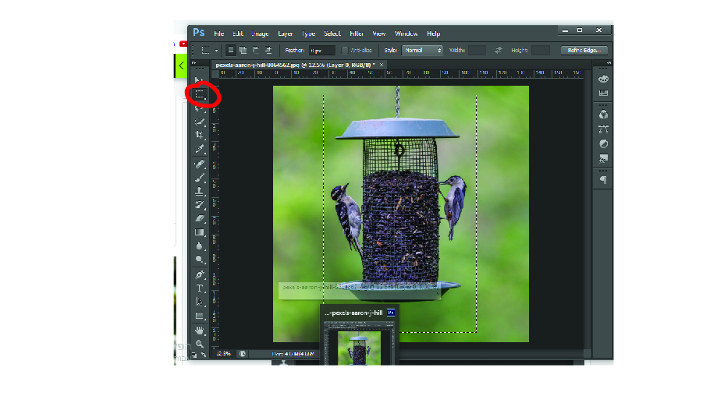Viewport: 717px width, 403px height.
Task: Select the Zoom tool in the toolbox
Action: (200, 343)
